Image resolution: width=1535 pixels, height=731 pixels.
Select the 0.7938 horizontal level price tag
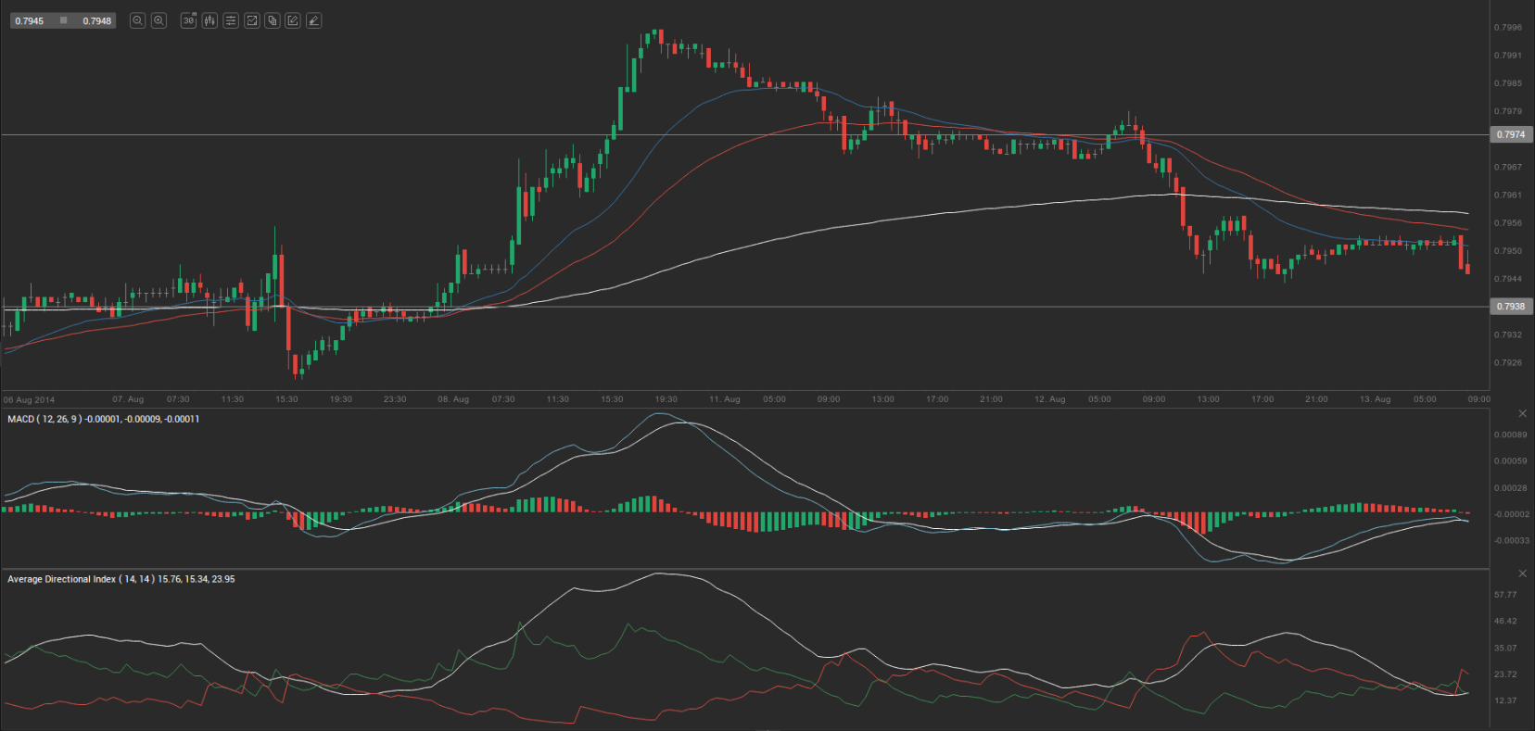[1511, 306]
